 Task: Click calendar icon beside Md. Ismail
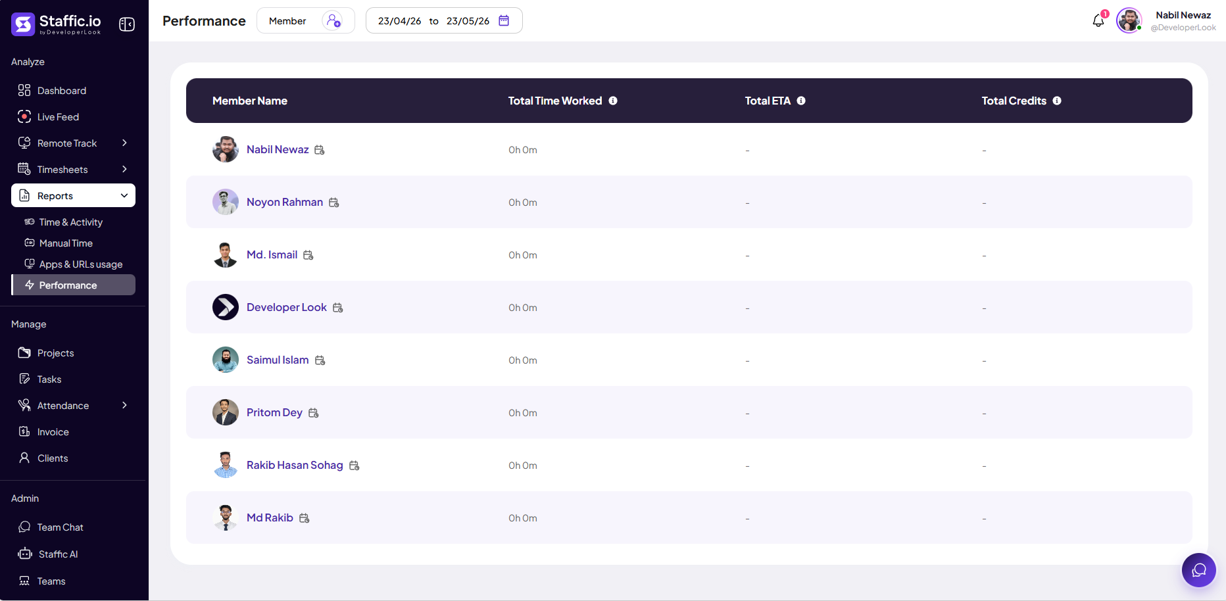coord(308,255)
